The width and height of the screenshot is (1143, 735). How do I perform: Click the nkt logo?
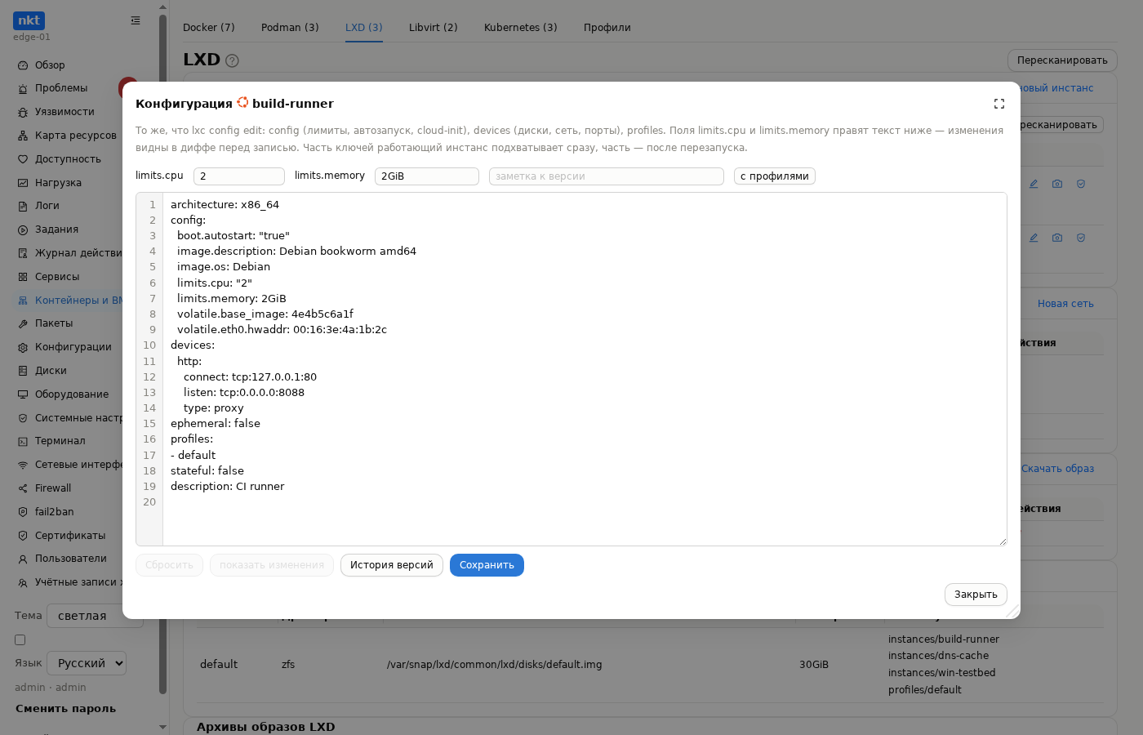tap(29, 20)
